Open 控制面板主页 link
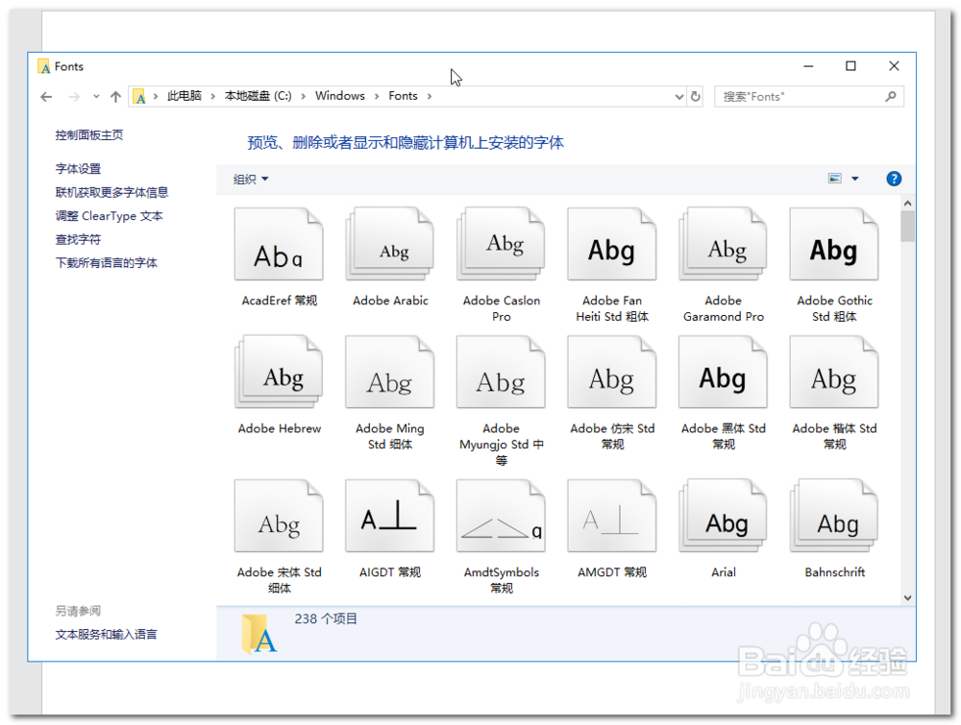Screen dimensions: 961x725 point(89,135)
